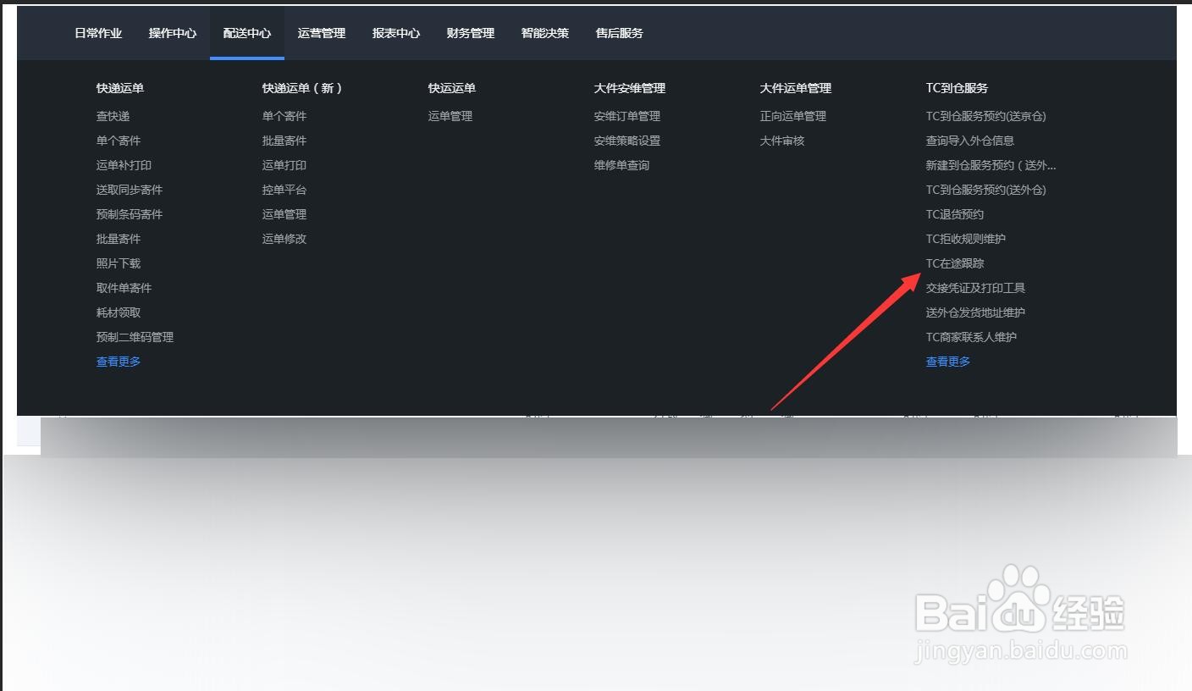
Task: Open the 财务管理 top menu
Action: [471, 33]
